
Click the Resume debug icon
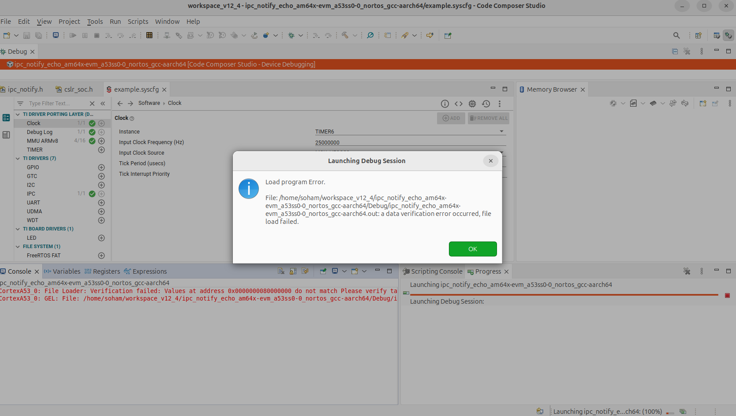73,35
